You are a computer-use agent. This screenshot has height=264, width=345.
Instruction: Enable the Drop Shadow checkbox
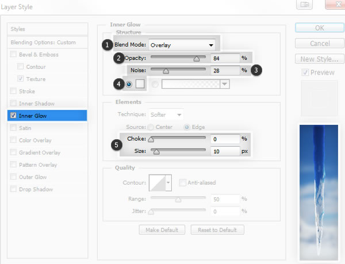13,189
